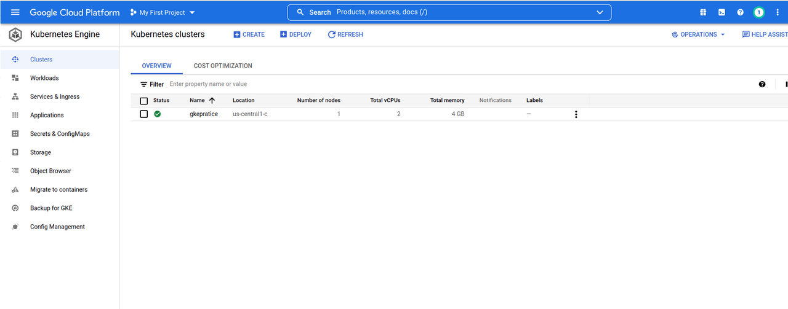This screenshot has height=309, width=788.
Task: Click the Applications grid icon
Action: [15, 115]
